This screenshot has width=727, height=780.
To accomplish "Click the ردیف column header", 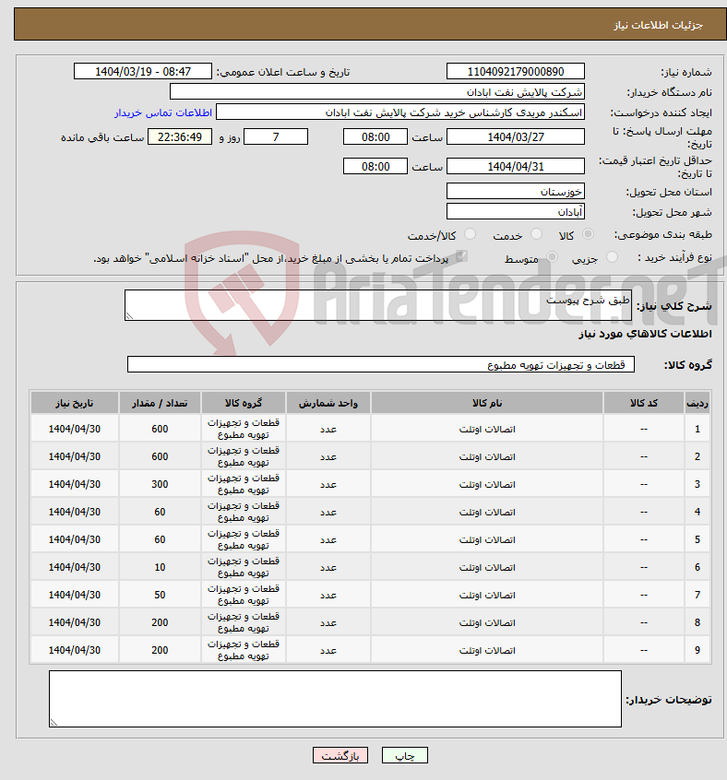I will point(697,403).
